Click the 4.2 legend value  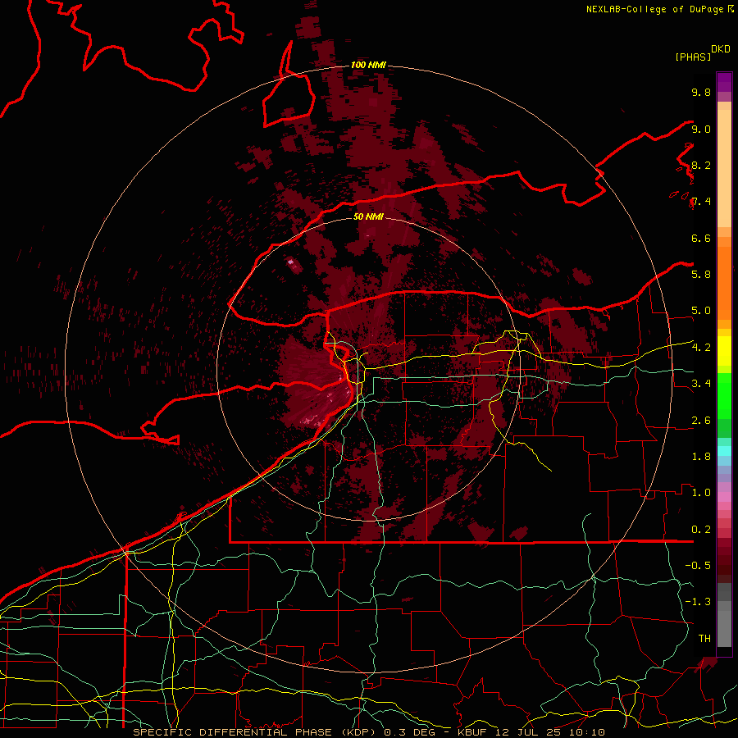[x=701, y=348]
